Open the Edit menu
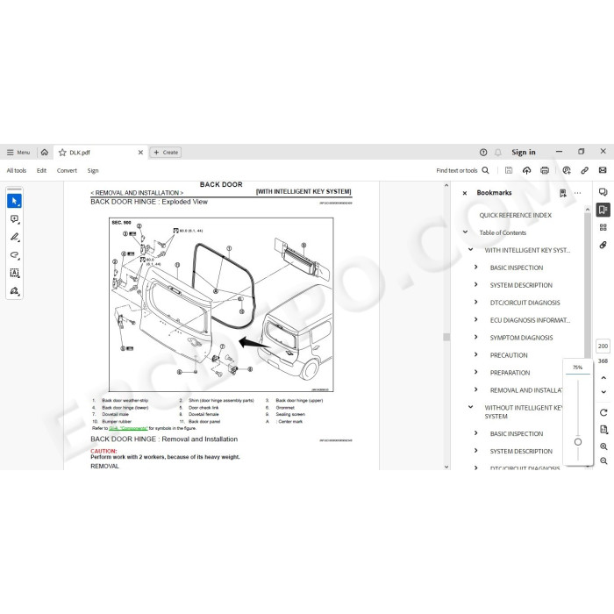Viewport: 614px width, 614px height. click(41, 170)
